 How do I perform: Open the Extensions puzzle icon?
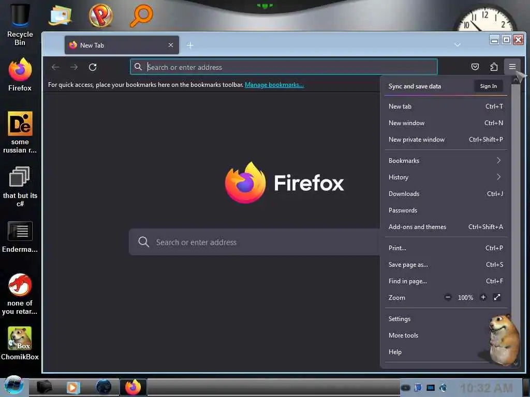(494, 67)
